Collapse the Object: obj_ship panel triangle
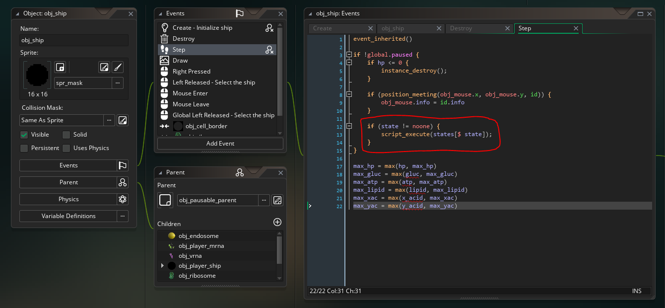The width and height of the screenshot is (665, 308). [x=17, y=14]
